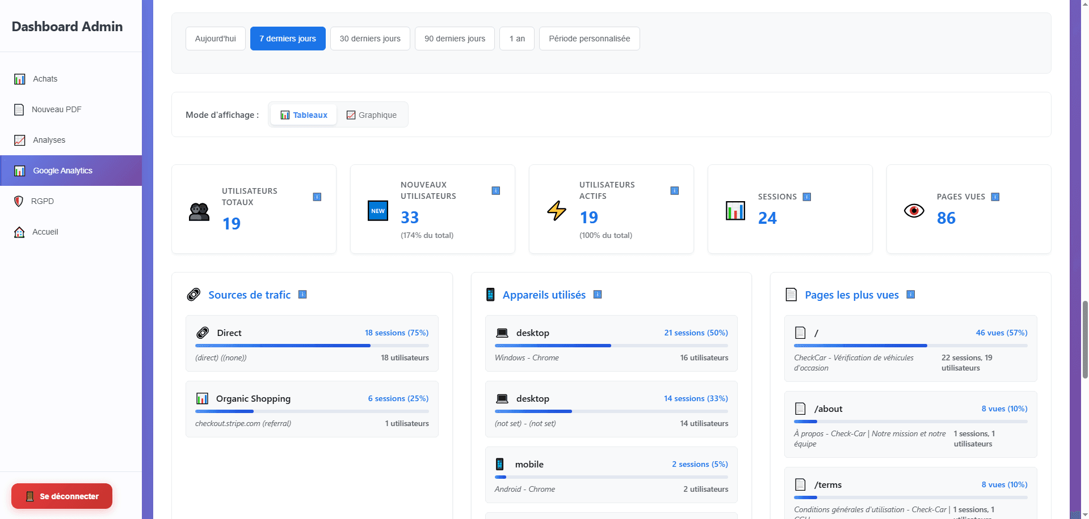This screenshot has width=1089, height=519.
Task: Click the Nouveau PDF document icon
Action: tap(19, 109)
